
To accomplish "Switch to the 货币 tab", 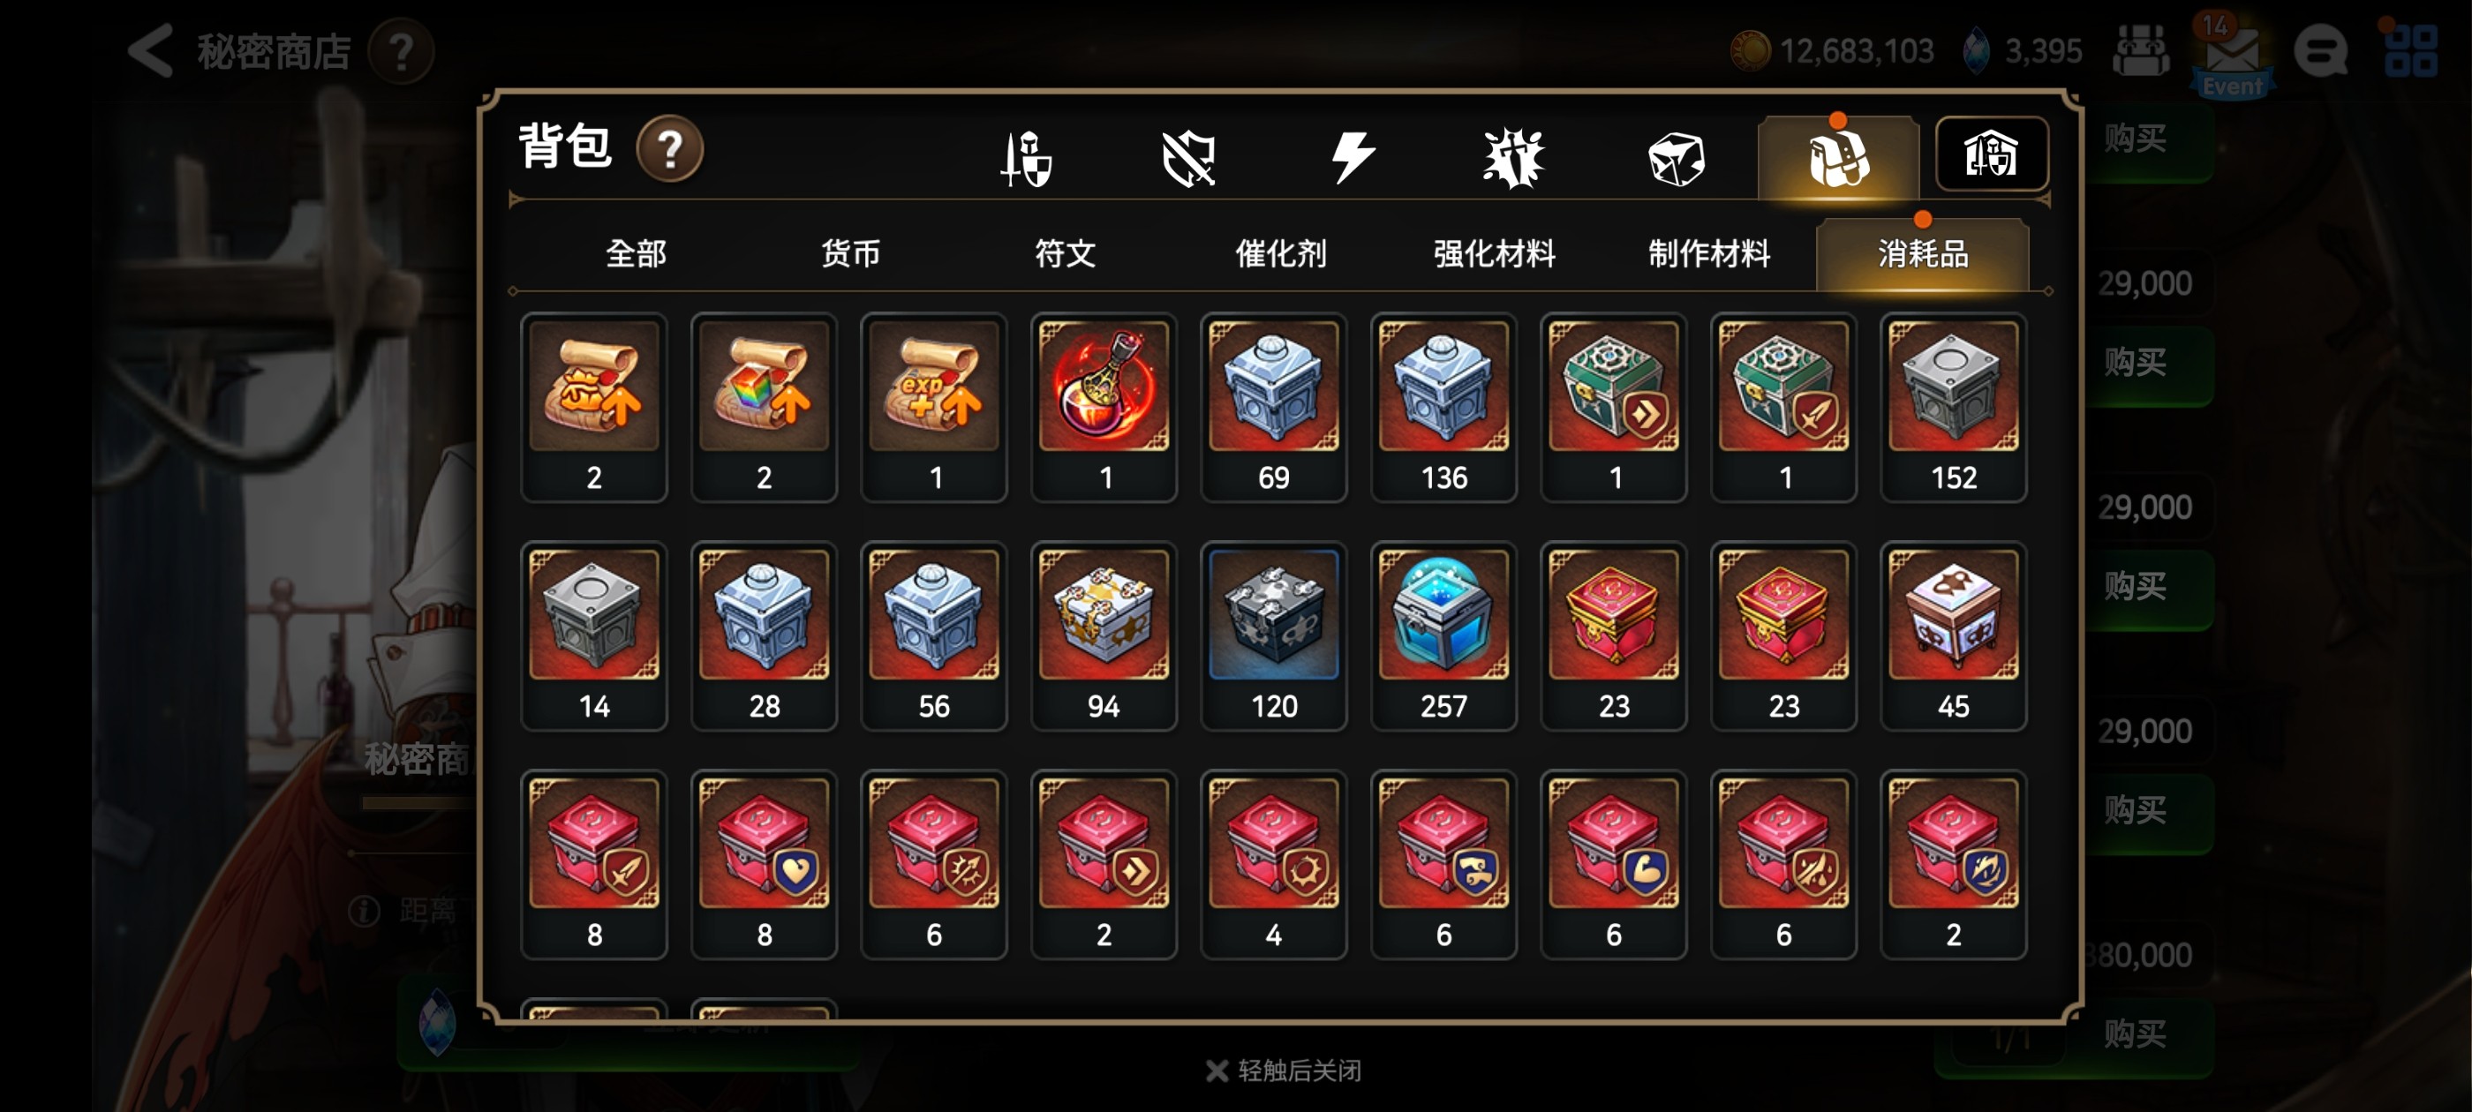I will coord(850,254).
